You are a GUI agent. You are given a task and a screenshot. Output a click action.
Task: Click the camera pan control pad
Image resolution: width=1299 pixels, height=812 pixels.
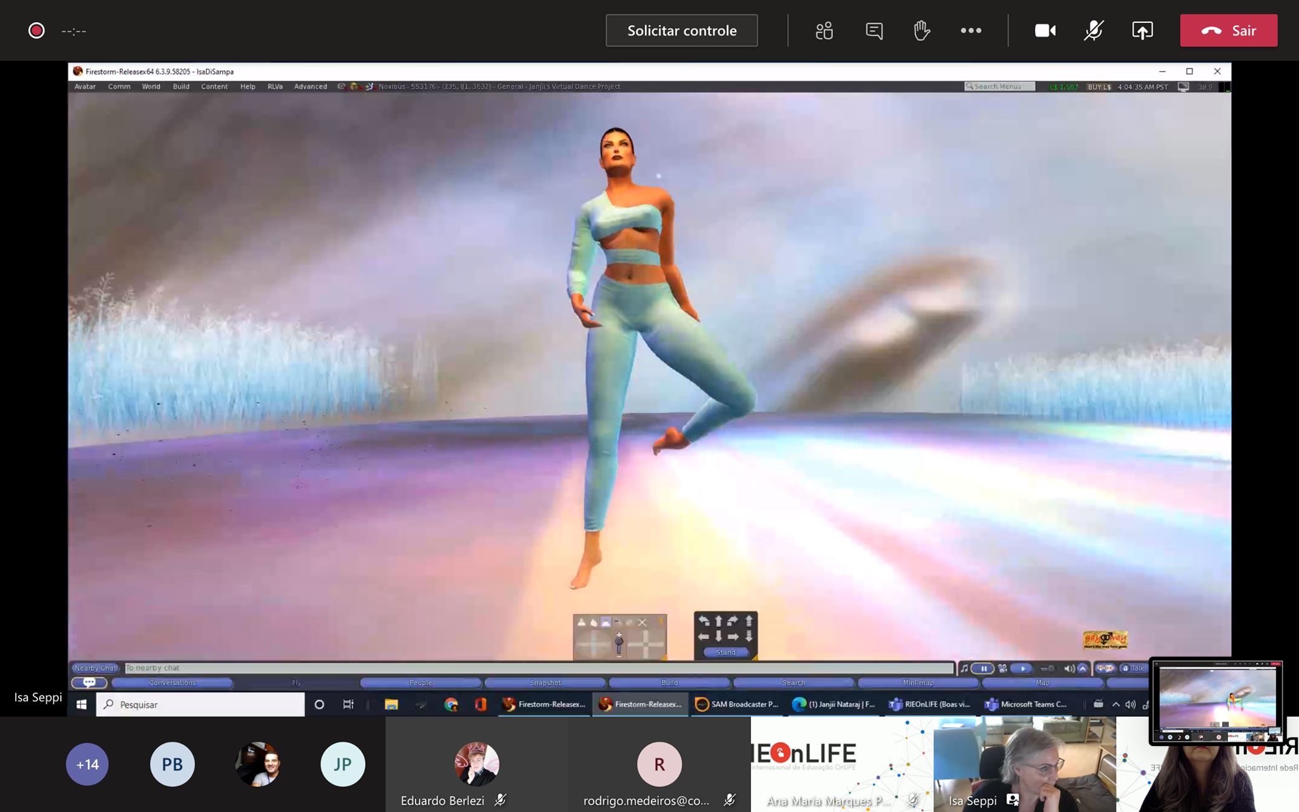(646, 645)
